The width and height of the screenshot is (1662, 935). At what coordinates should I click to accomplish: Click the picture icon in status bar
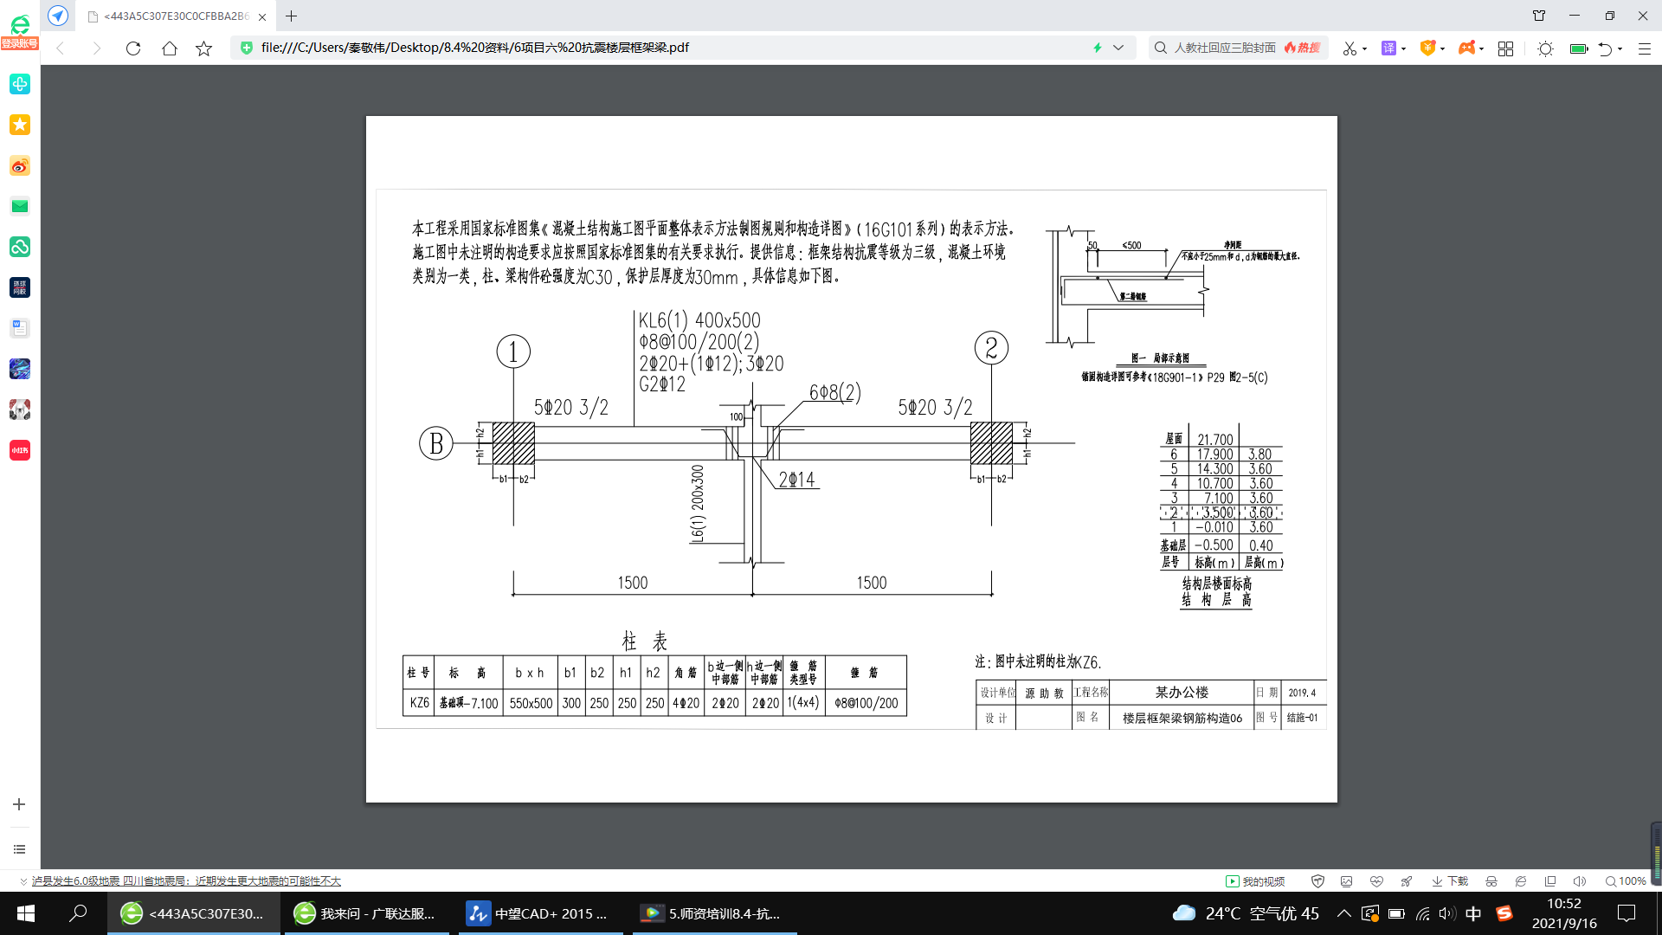coord(1347,881)
